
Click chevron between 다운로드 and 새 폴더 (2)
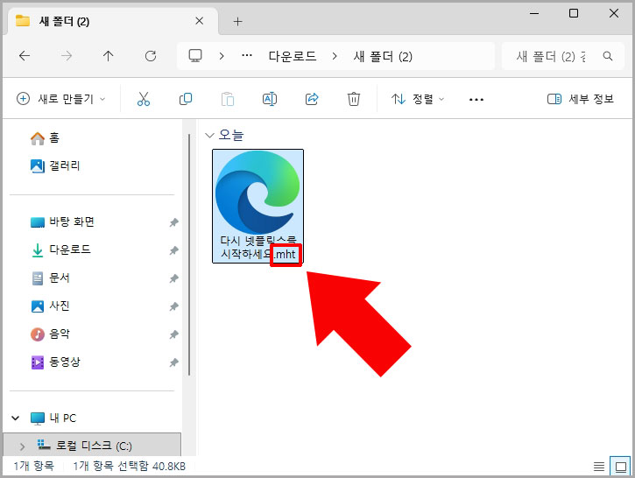[335, 56]
